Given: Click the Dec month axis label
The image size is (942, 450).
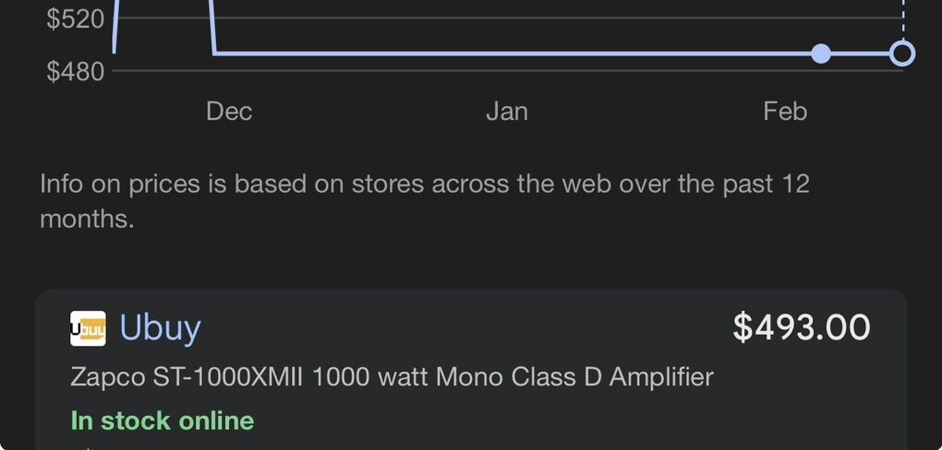Looking at the screenshot, I should tap(229, 112).
